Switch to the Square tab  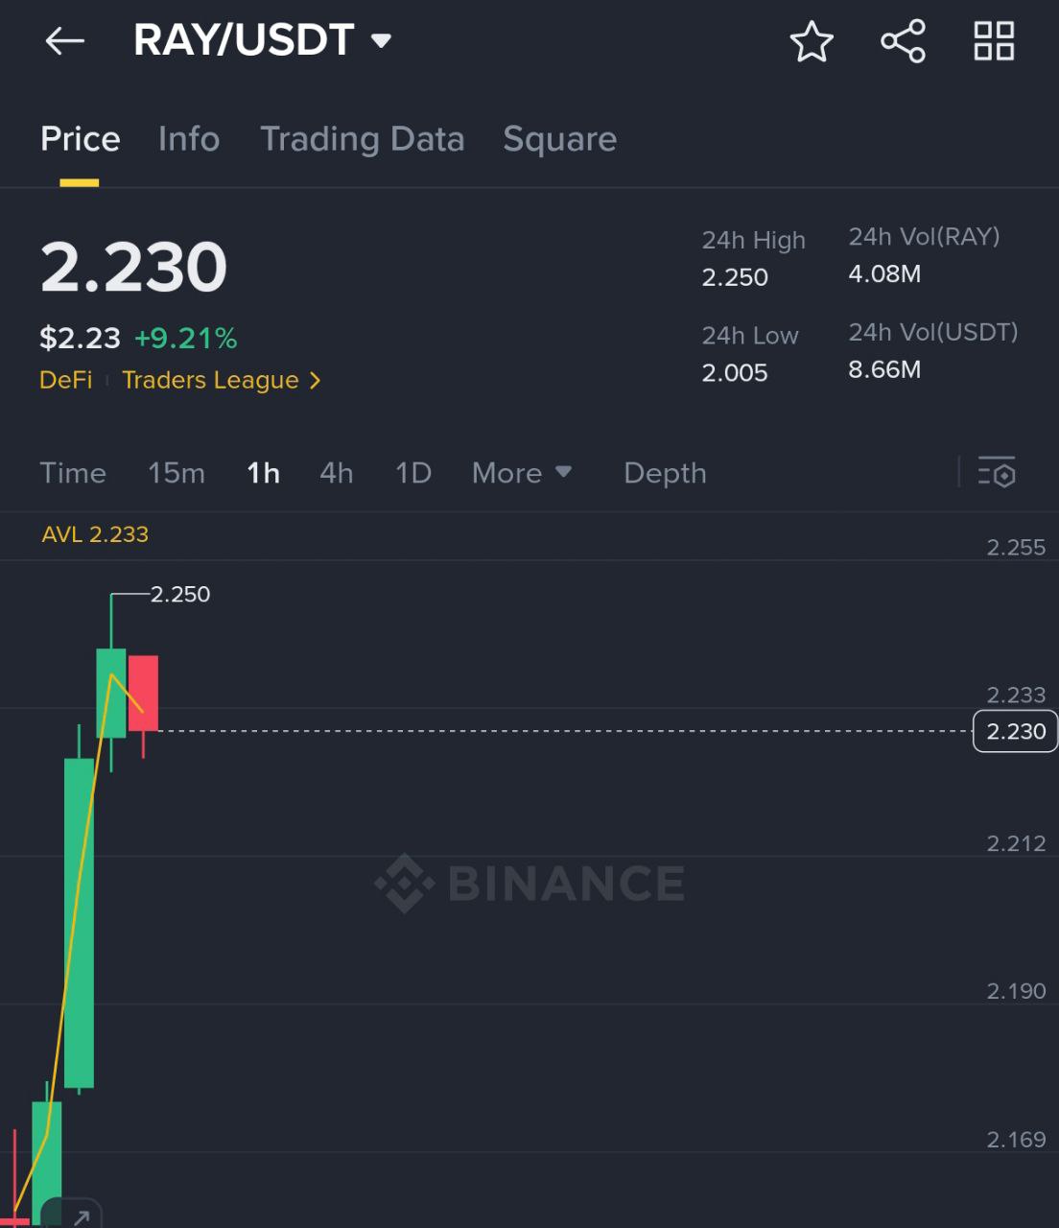point(560,140)
